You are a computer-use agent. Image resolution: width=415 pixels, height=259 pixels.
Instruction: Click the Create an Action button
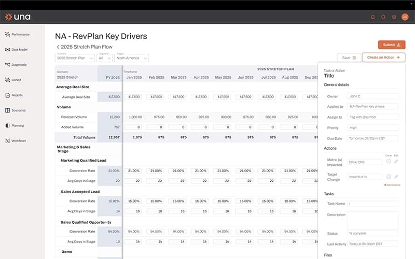(x=383, y=57)
